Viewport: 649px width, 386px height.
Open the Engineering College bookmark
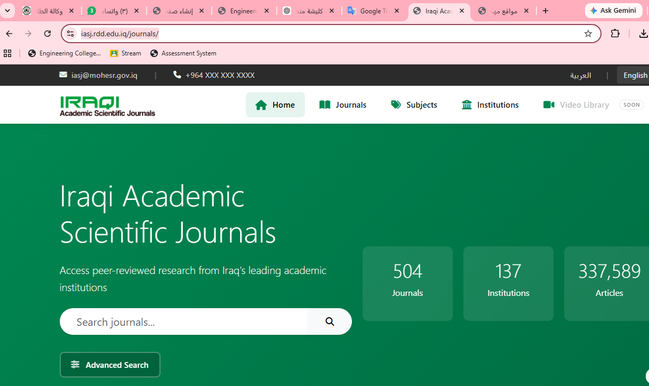click(x=65, y=53)
